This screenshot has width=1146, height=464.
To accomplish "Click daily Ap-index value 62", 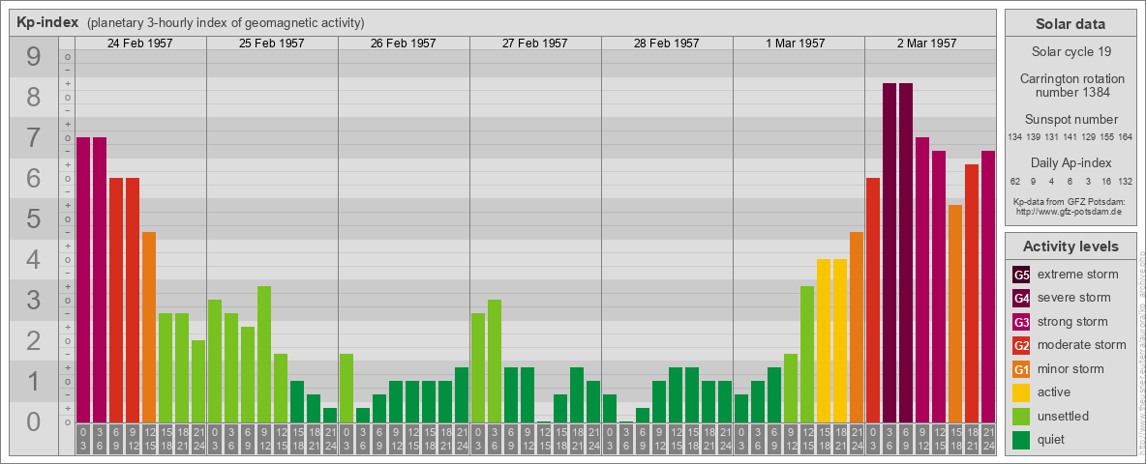I will point(1014,181).
